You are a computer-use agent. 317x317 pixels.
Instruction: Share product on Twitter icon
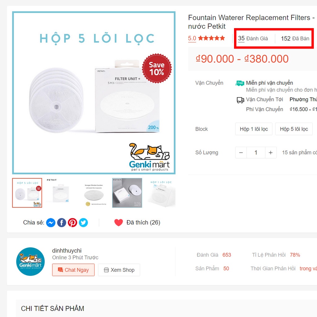coord(83,223)
